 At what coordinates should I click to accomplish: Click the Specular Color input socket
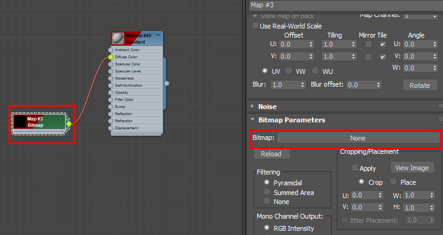point(110,64)
